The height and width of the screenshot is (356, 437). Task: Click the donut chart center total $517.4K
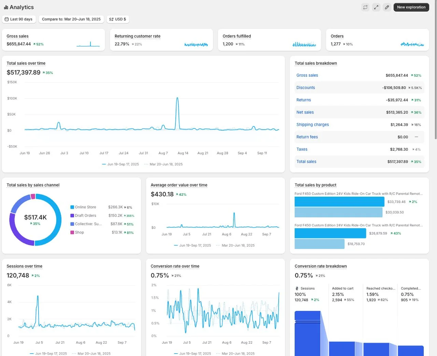36,217
